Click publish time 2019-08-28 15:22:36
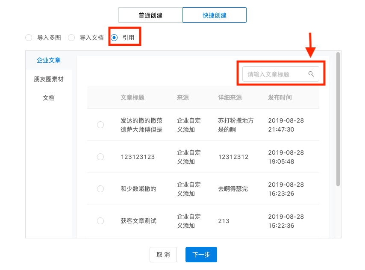 [286, 221]
